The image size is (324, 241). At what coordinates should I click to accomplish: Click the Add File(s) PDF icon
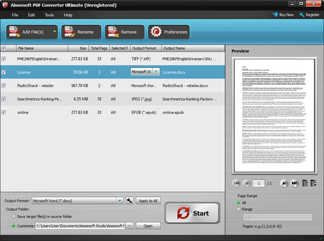pyautogui.click(x=14, y=32)
